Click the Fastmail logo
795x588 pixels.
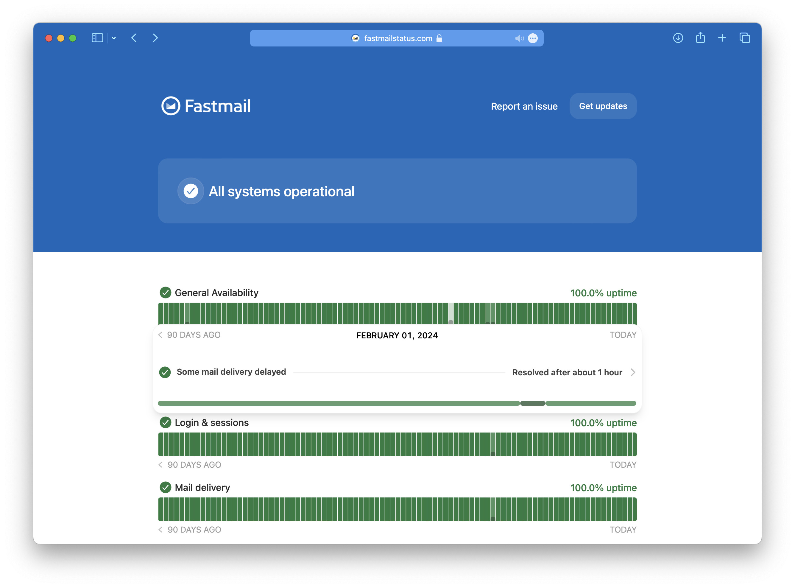[x=206, y=106]
